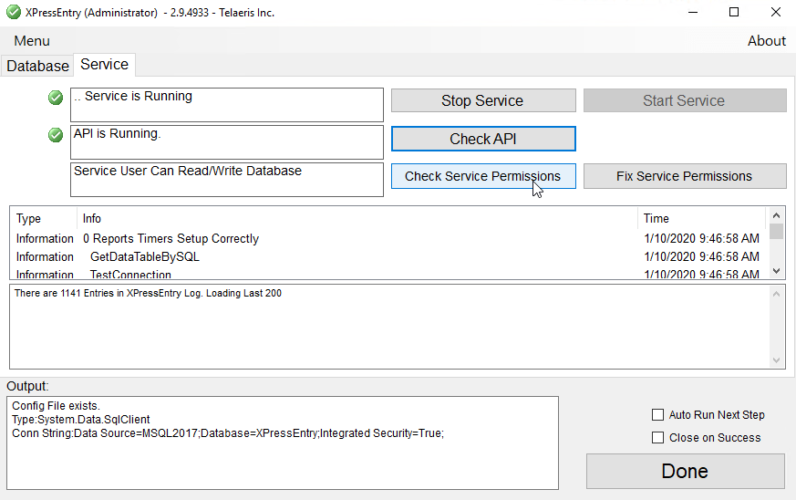Click the 'Conn String:Data Source=MSQL2017' output line
This screenshot has width=796, height=500.
coord(228,433)
